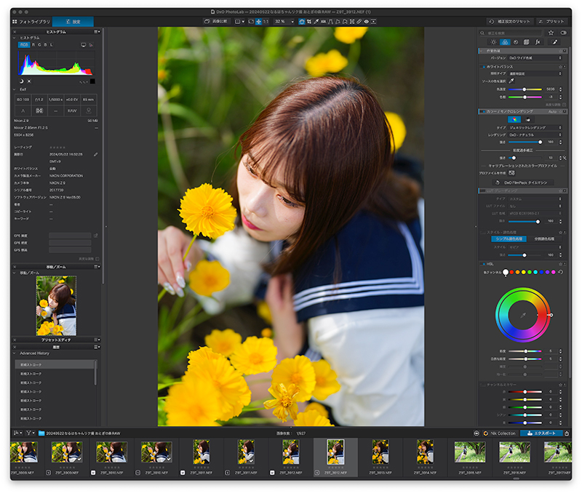Select the horizon leveling tool
Viewport: 582px width, 493px height.
click(323, 22)
